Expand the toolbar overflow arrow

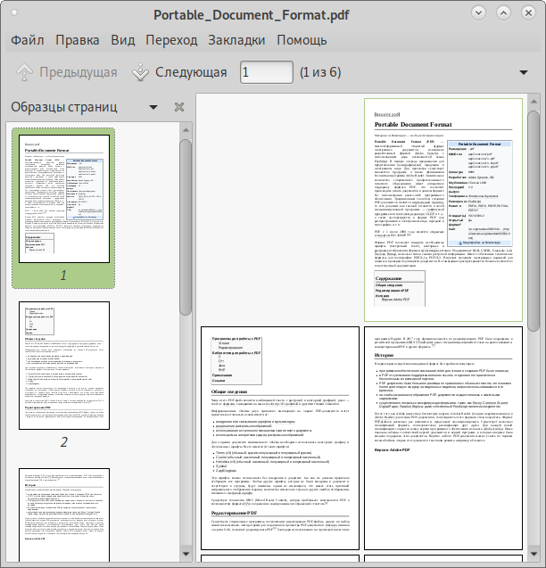[524, 72]
